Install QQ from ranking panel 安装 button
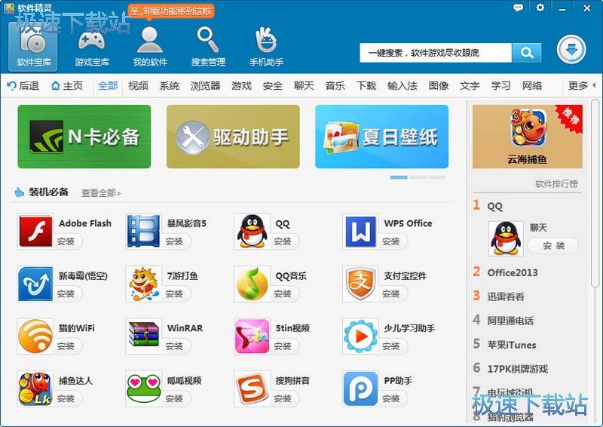This screenshot has height=427, width=603. pos(553,246)
